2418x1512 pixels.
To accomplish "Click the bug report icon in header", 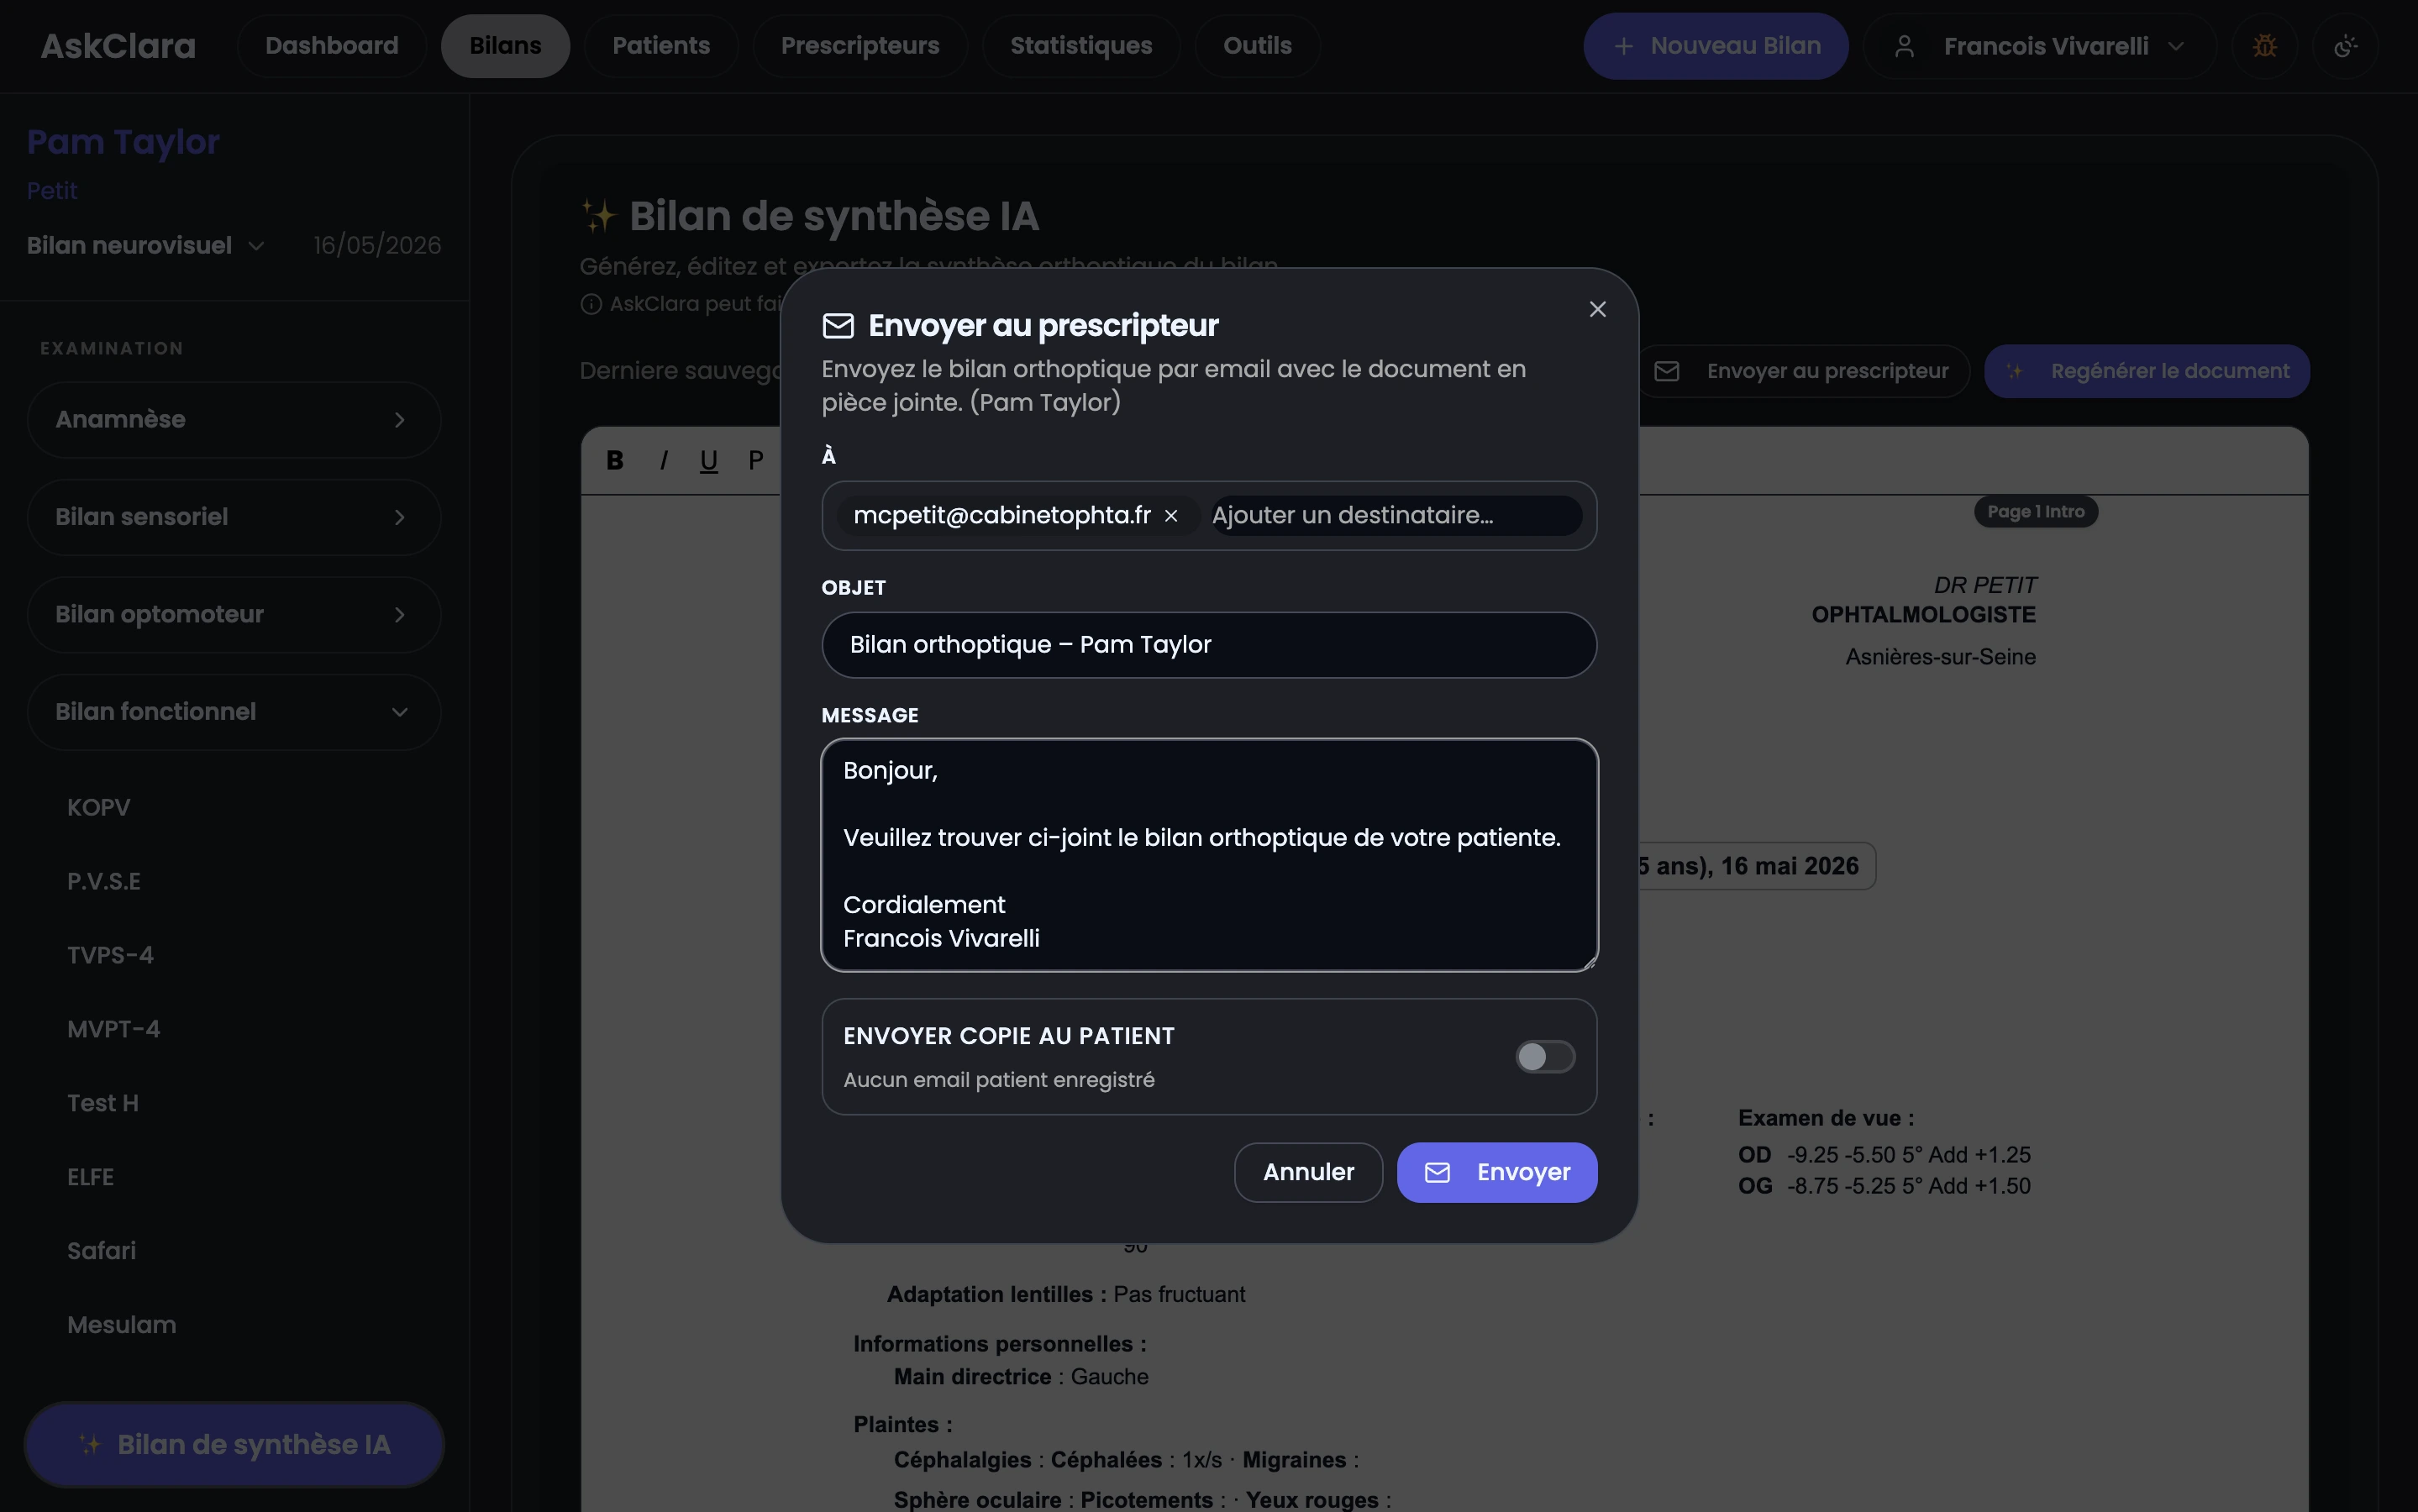I will (x=2264, y=46).
